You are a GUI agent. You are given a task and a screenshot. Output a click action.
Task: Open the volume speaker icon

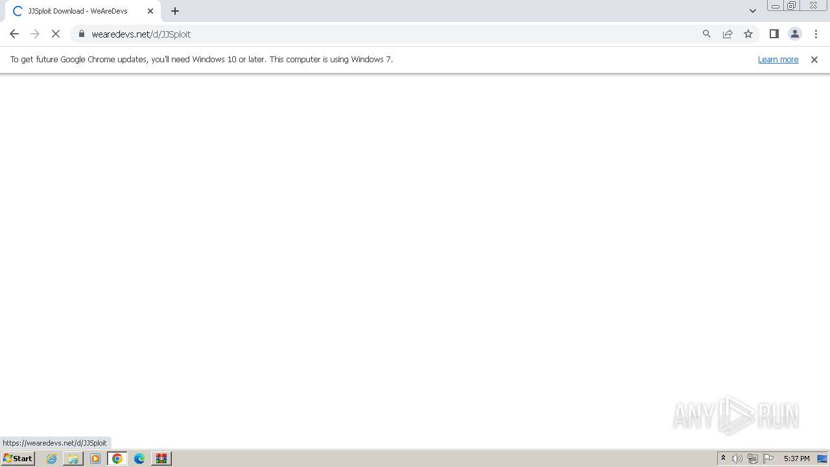click(737, 459)
